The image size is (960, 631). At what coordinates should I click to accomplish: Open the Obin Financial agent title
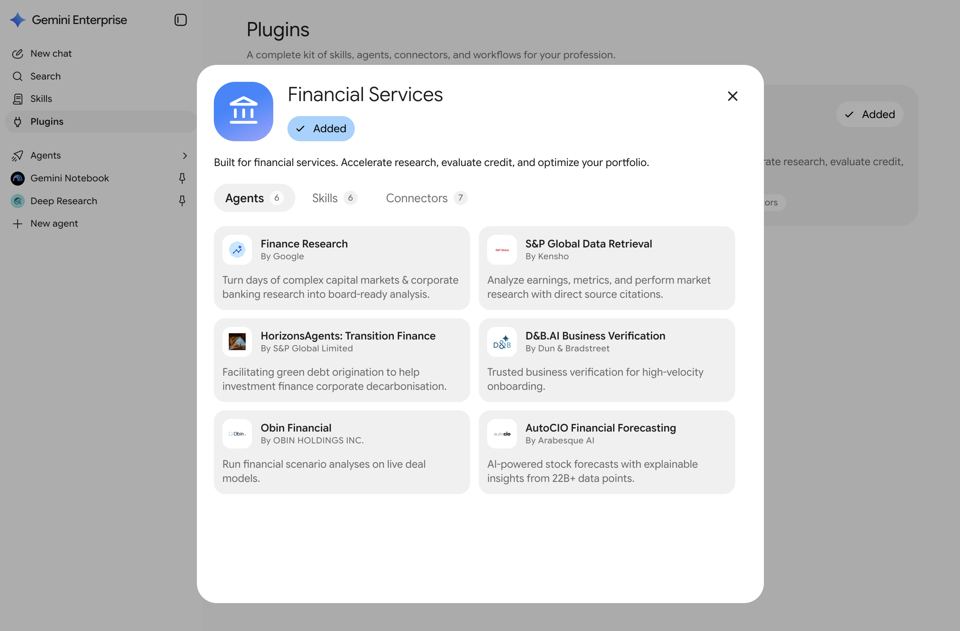pos(296,428)
